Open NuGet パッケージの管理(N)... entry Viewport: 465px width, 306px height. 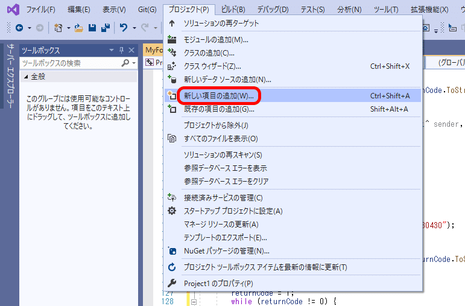[x=293, y=251]
